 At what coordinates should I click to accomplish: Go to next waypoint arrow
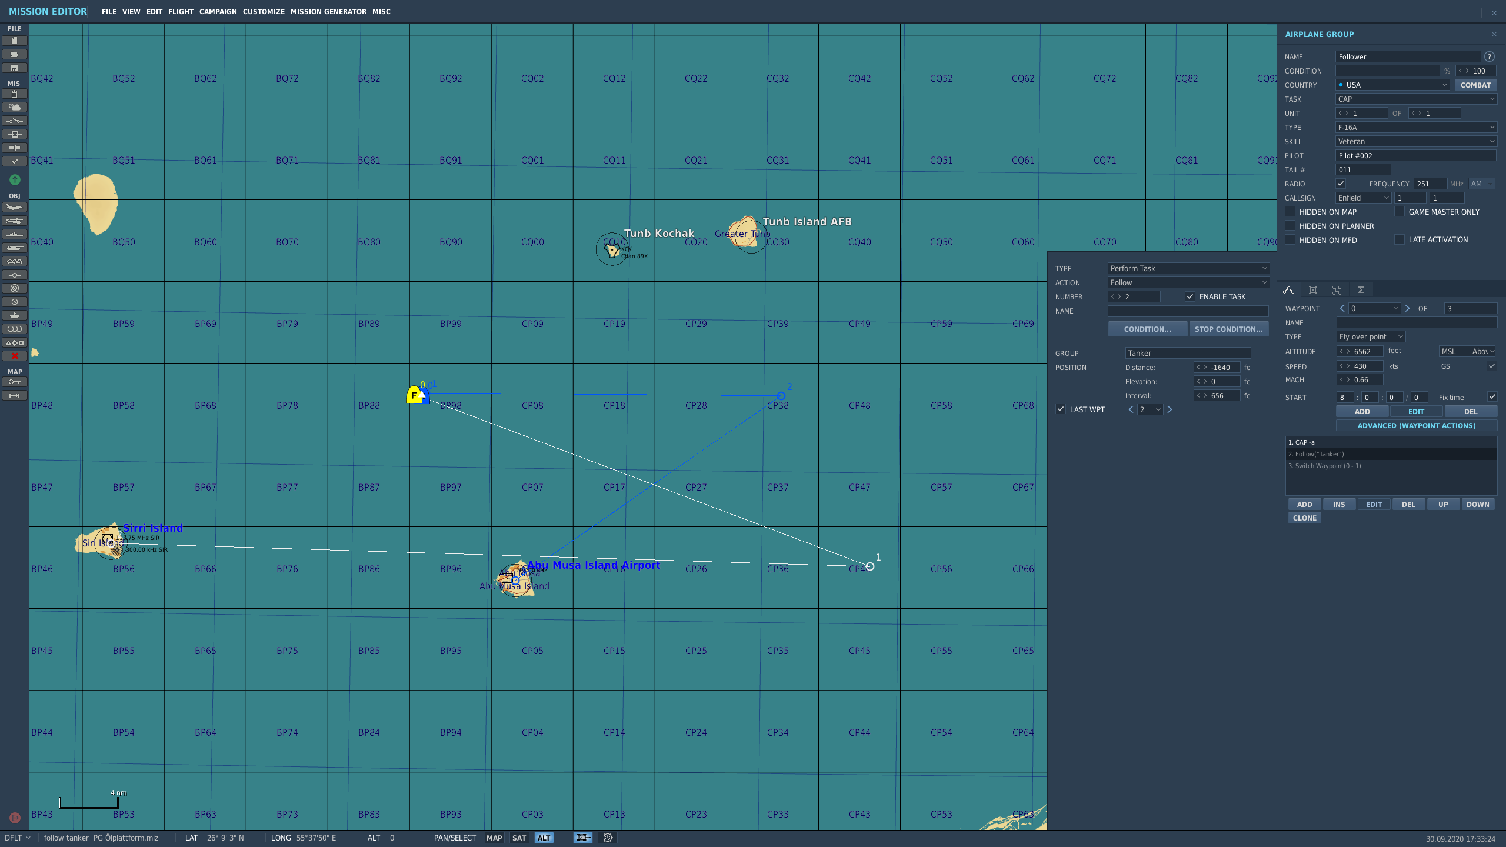[1407, 308]
